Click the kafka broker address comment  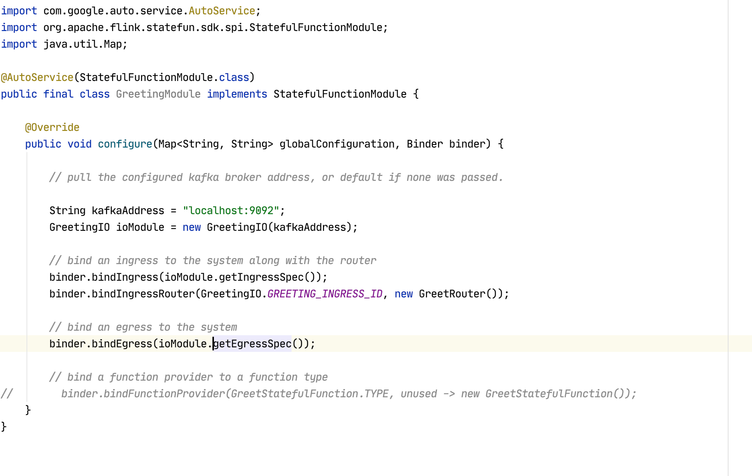276,177
